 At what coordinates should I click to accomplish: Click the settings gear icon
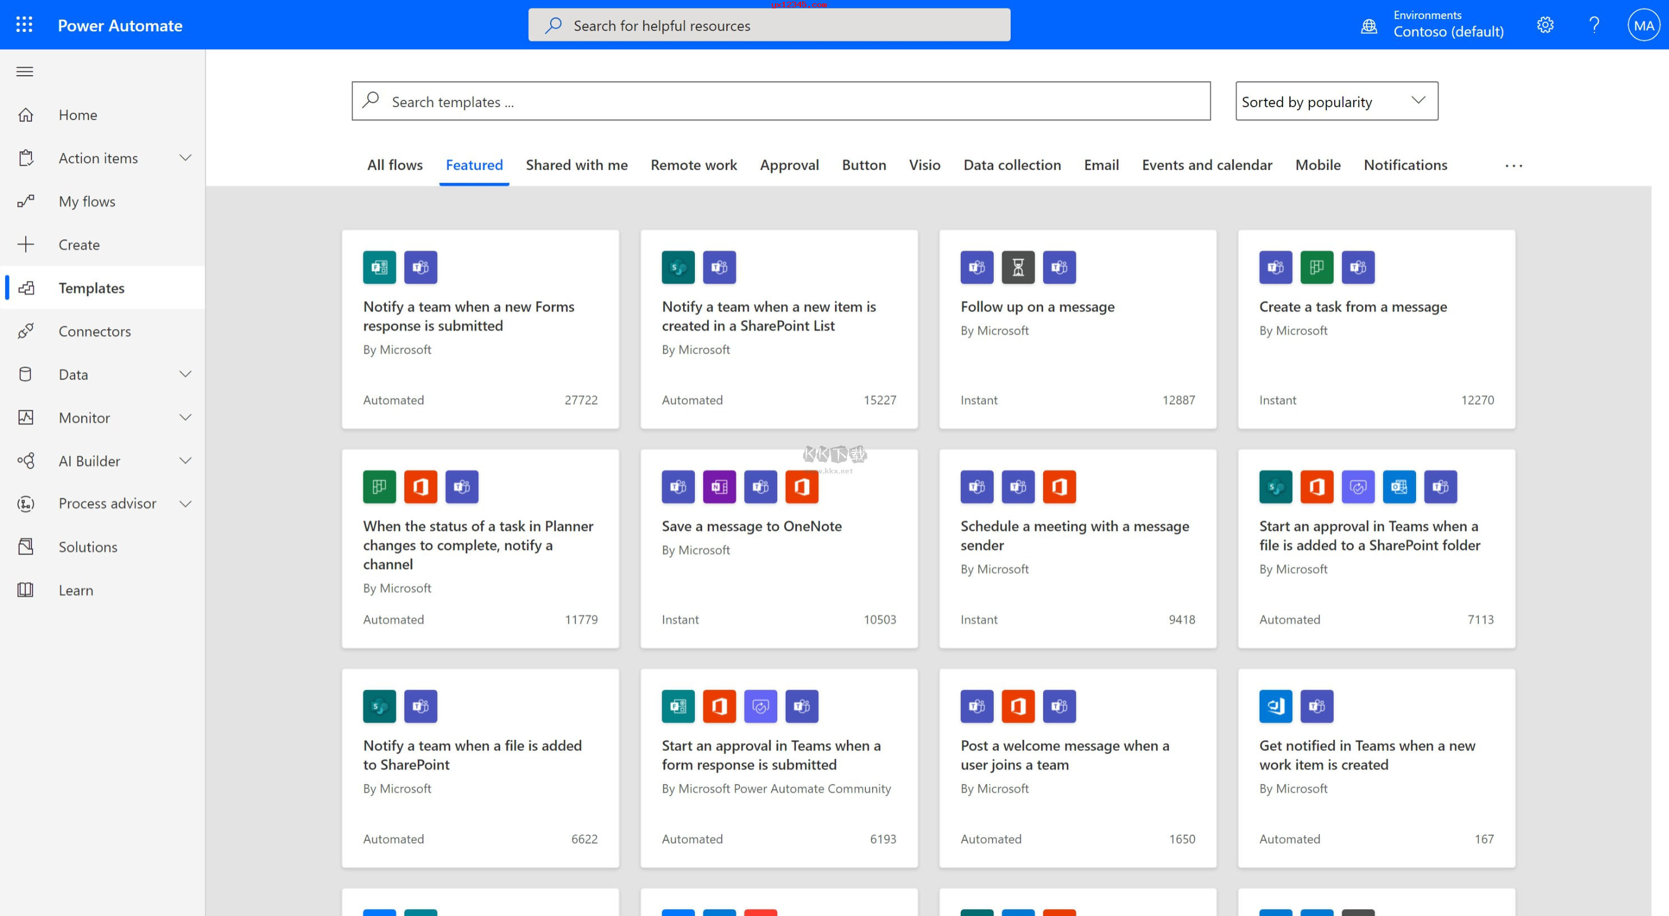(x=1544, y=25)
